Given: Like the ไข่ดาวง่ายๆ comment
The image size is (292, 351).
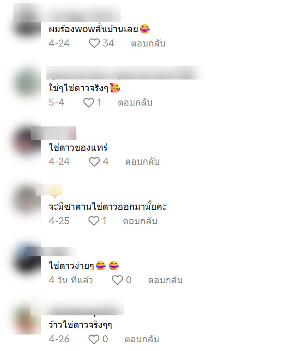Looking at the screenshot, I should pyautogui.click(x=117, y=280).
